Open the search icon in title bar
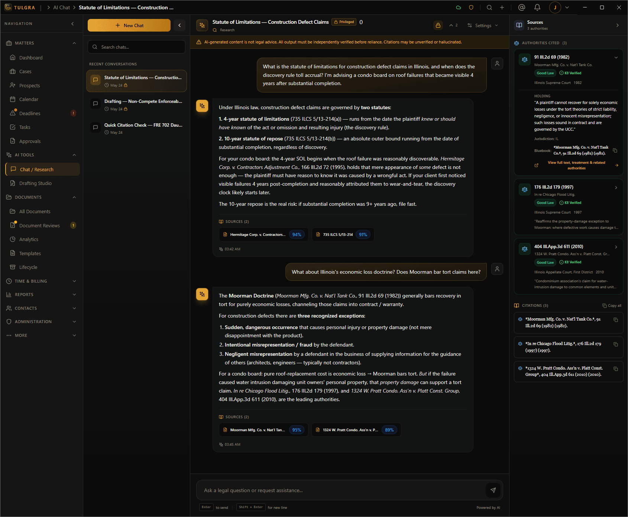This screenshot has height=517, width=628. [489, 7]
